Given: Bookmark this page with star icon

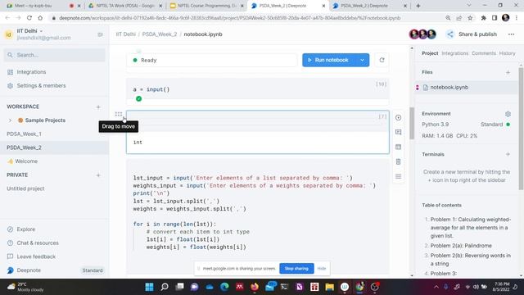Looking at the screenshot, I should [470, 18].
